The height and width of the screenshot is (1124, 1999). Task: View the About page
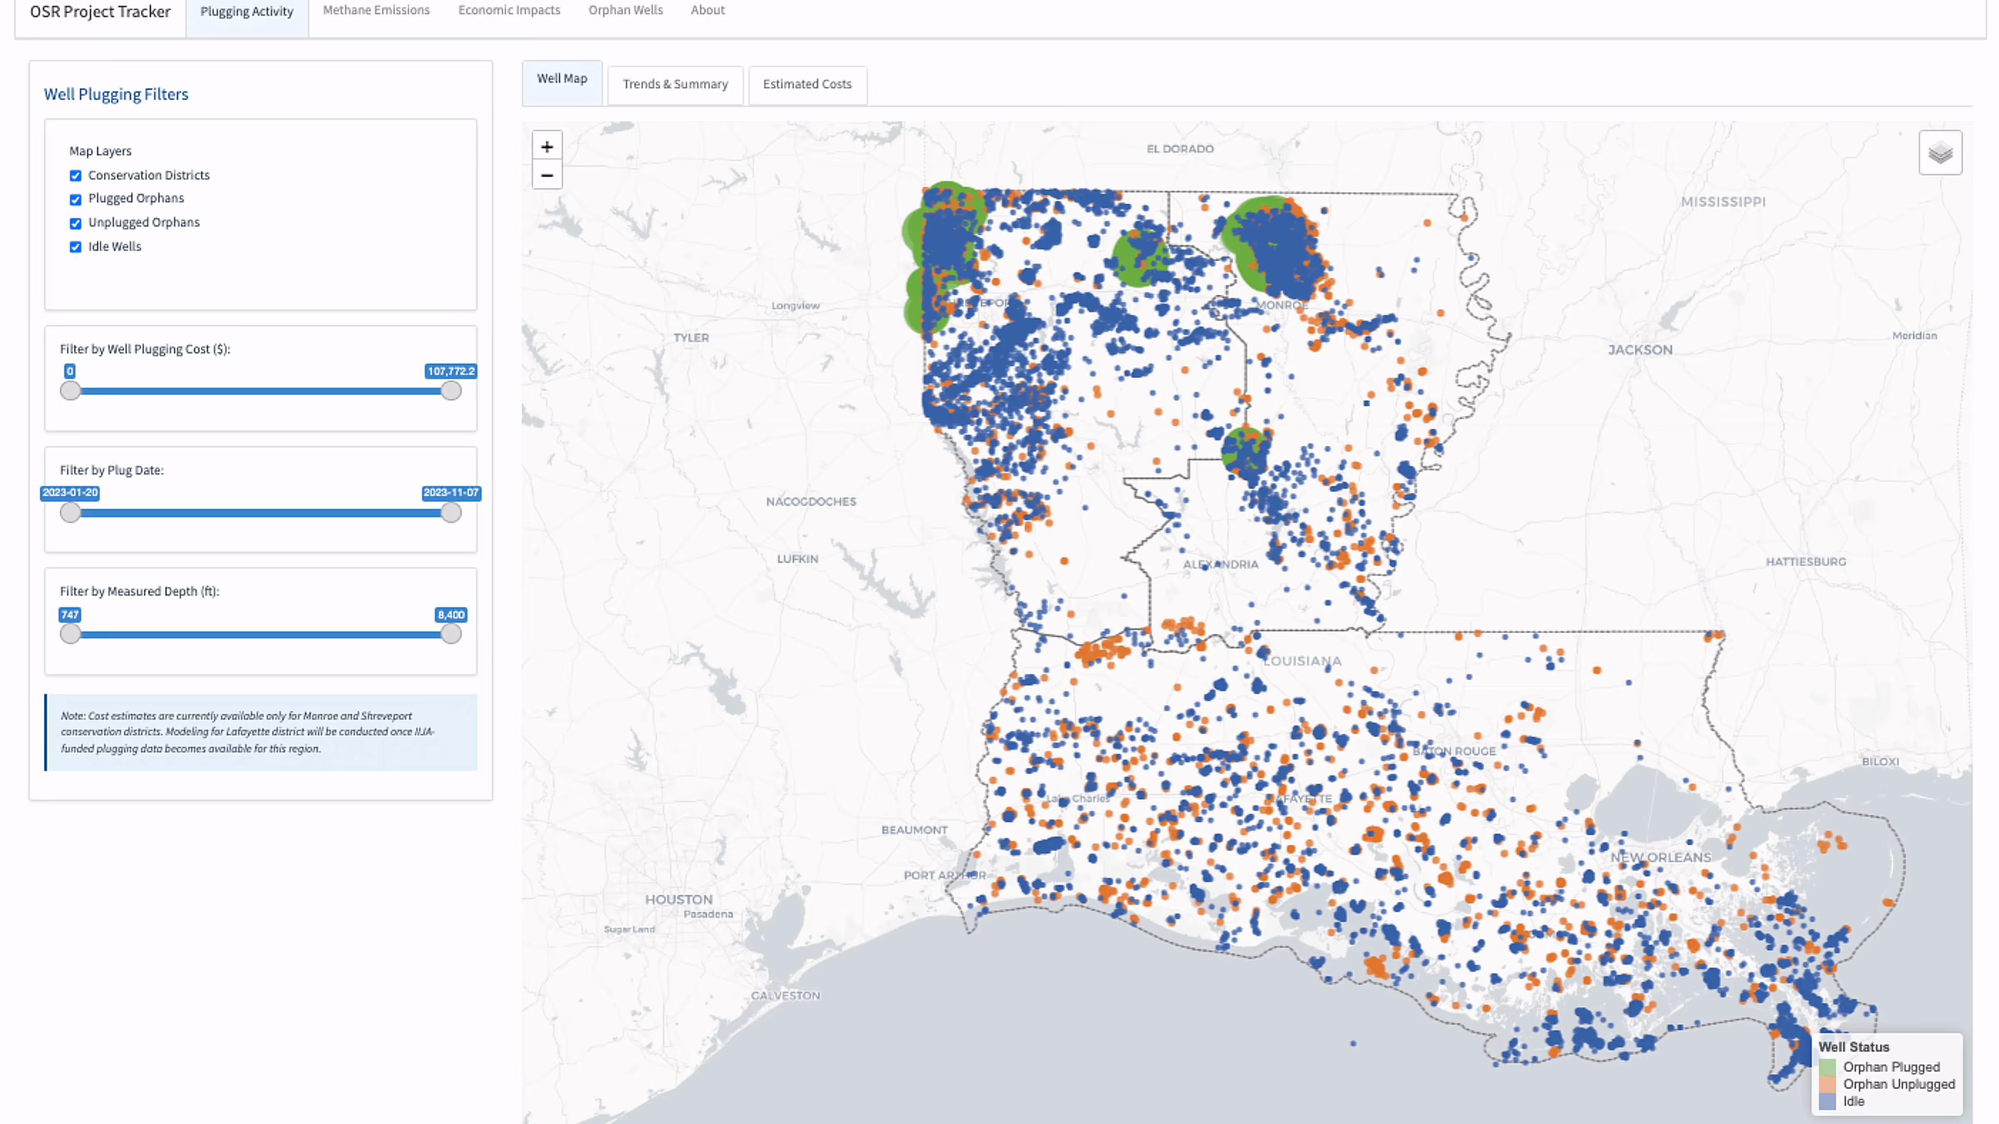707,10
